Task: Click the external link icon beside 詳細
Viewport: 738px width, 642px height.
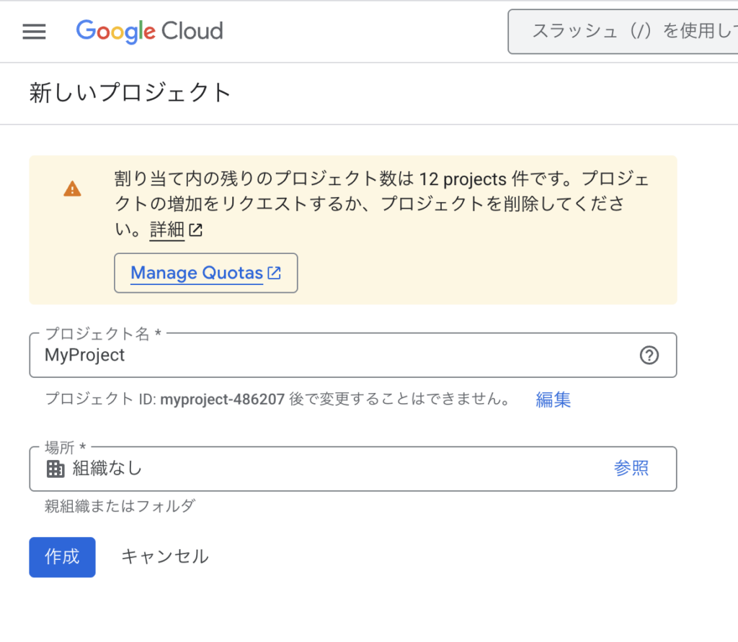Action: point(196,231)
